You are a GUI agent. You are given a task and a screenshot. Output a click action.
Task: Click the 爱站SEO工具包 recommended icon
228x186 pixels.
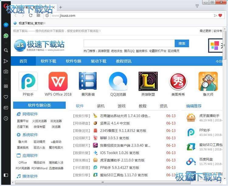[x=191, y=147]
